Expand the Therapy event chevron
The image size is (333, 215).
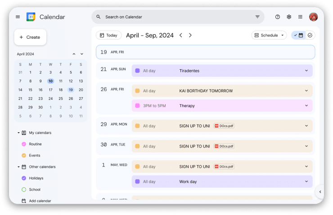point(306,106)
